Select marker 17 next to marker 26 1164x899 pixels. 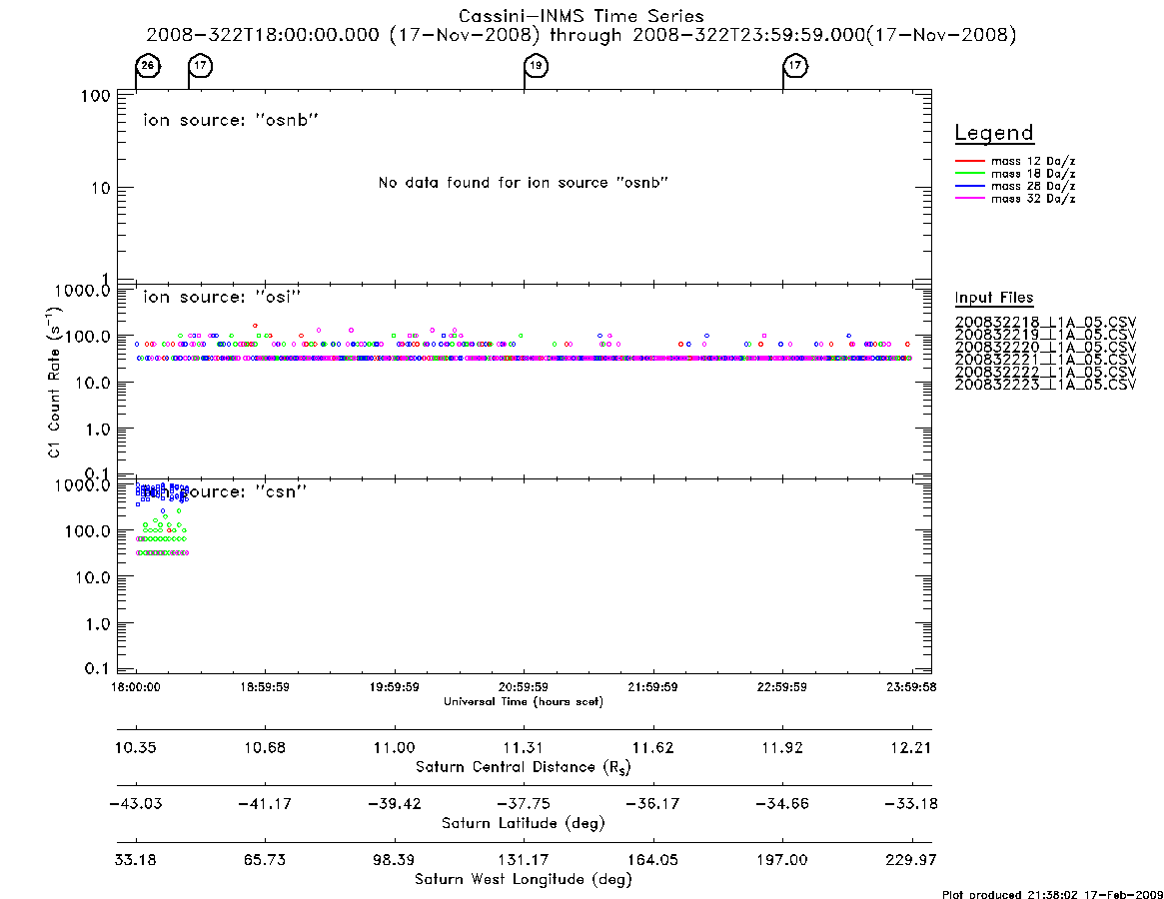201,66
